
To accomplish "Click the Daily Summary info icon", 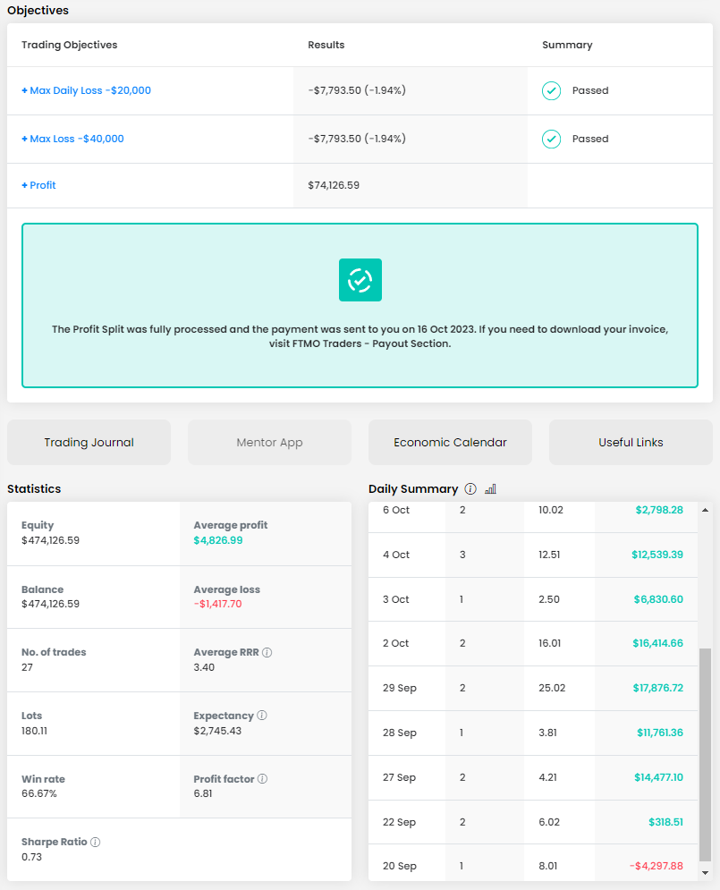I will point(470,488).
